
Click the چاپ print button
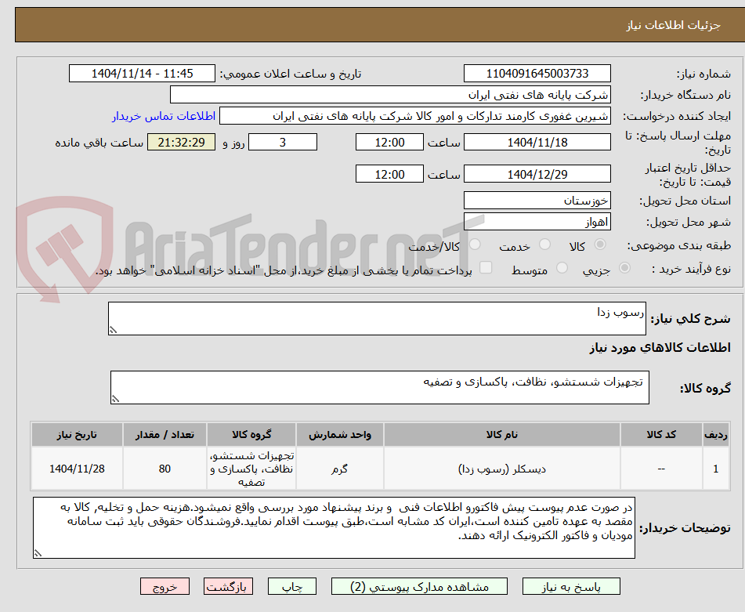click(x=291, y=586)
